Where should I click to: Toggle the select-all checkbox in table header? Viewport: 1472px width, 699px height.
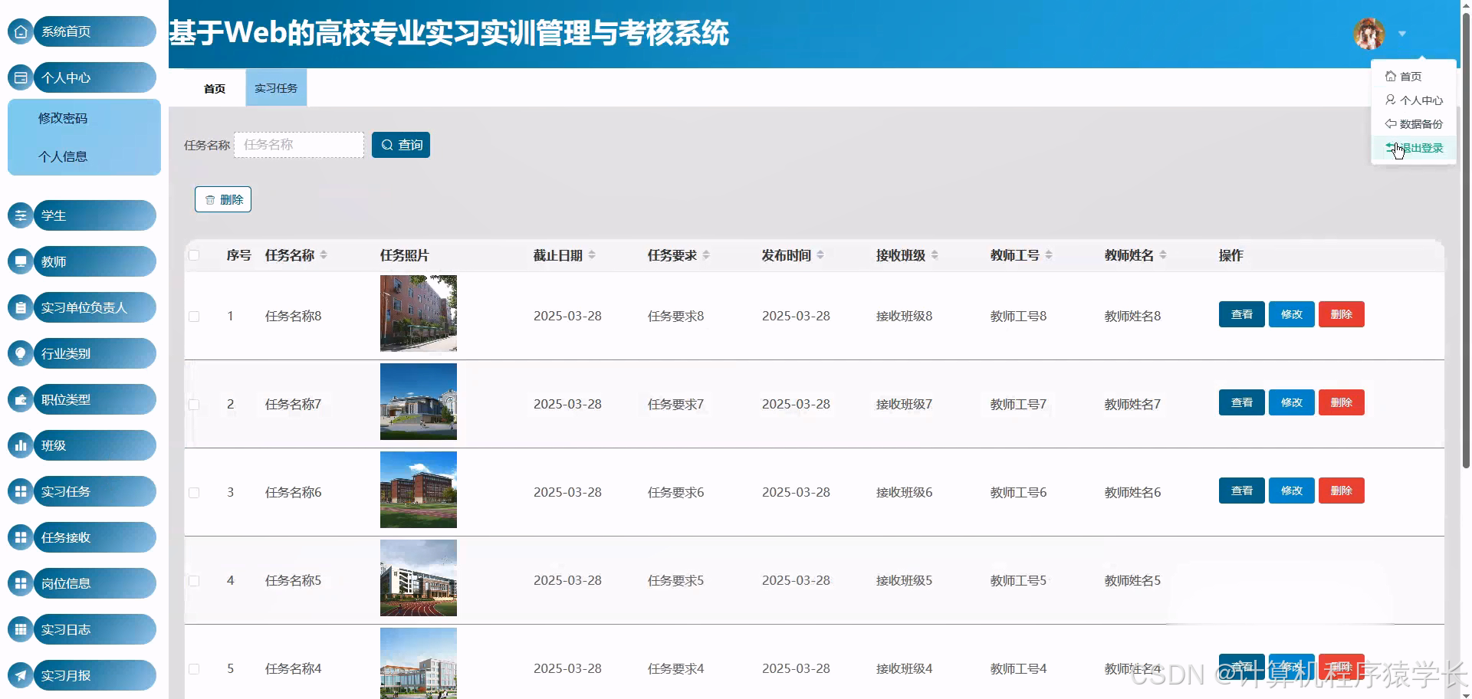pos(194,255)
